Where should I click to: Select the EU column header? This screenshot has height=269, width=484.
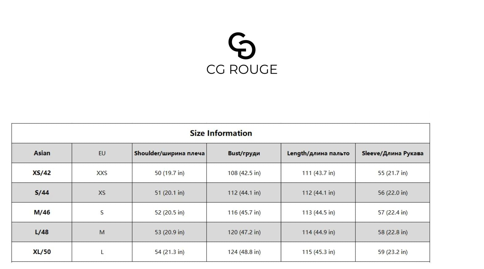102,153
